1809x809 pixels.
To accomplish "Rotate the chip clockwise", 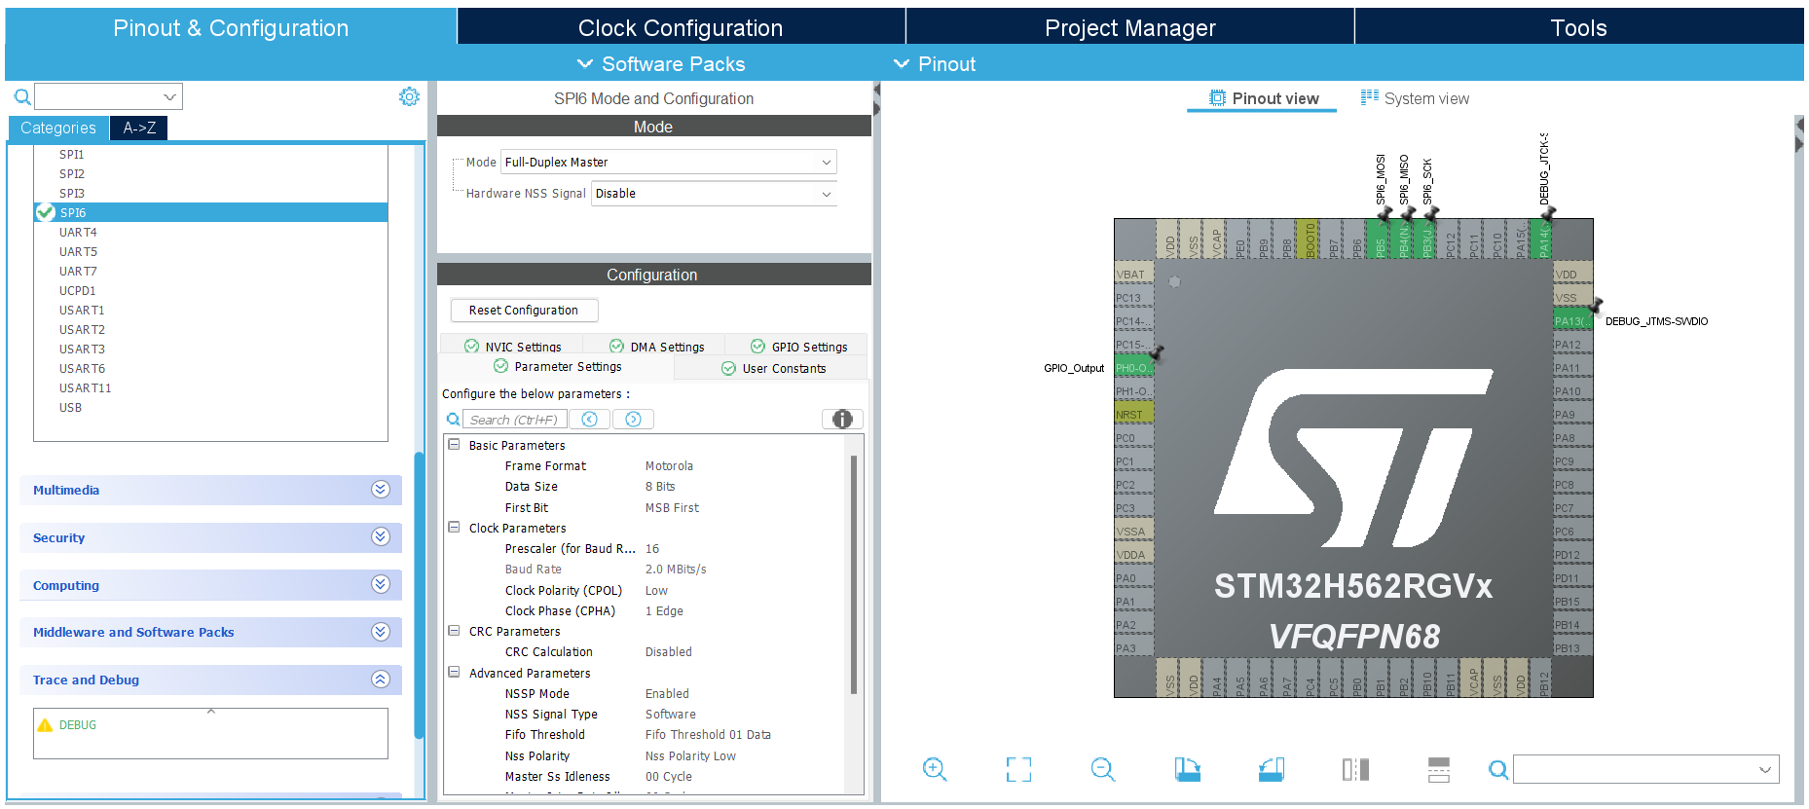I will pos(1187,769).
